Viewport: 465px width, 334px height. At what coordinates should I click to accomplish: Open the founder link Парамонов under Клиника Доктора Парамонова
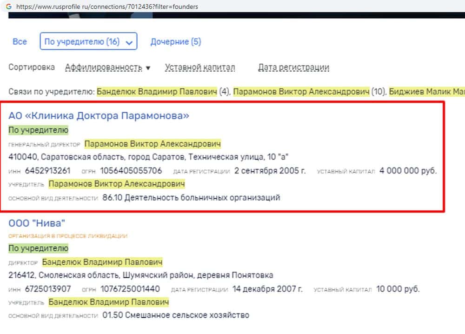click(117, 184)
